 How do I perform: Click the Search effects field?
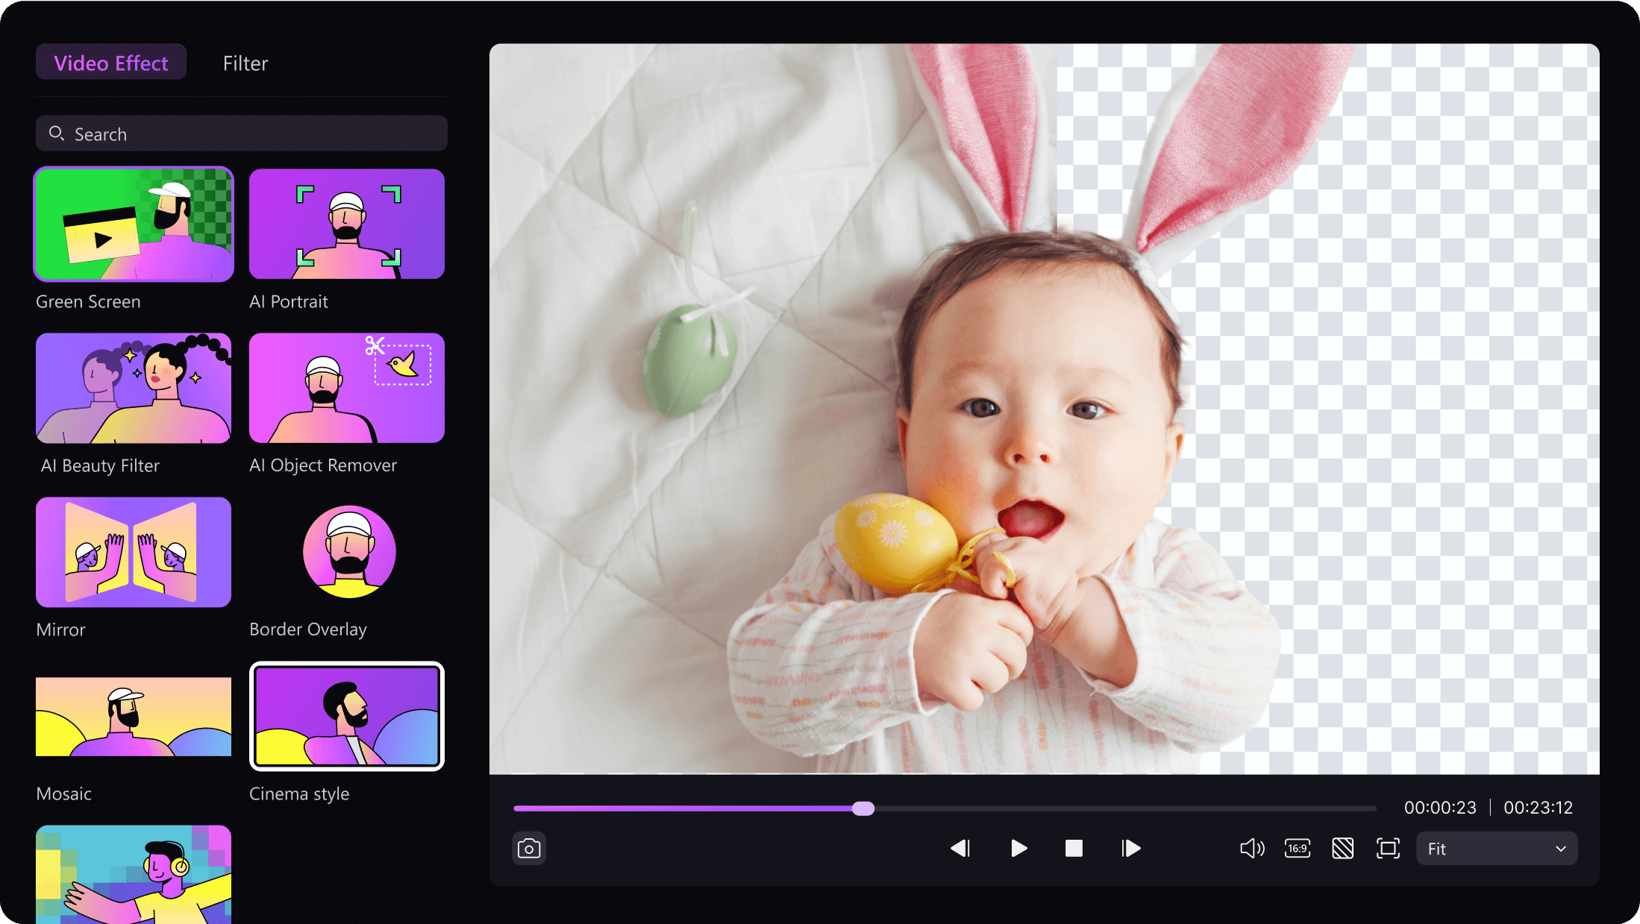242,134
